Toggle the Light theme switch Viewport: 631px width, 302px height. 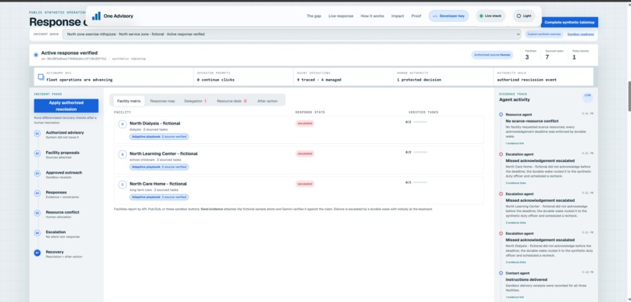tap(524, 16)
